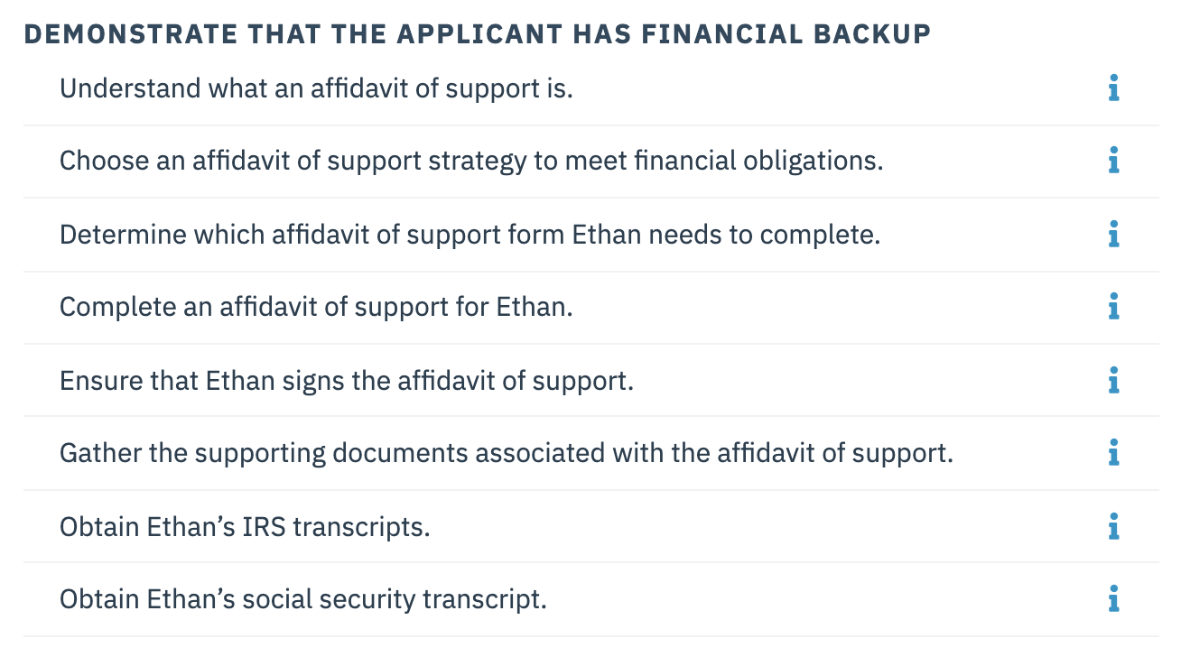Image resolution: width=1181 pixels, height=657 pixels.
Task: Open info for 'Understand what an affidavit of support is'
Action: pos(1113,89)
